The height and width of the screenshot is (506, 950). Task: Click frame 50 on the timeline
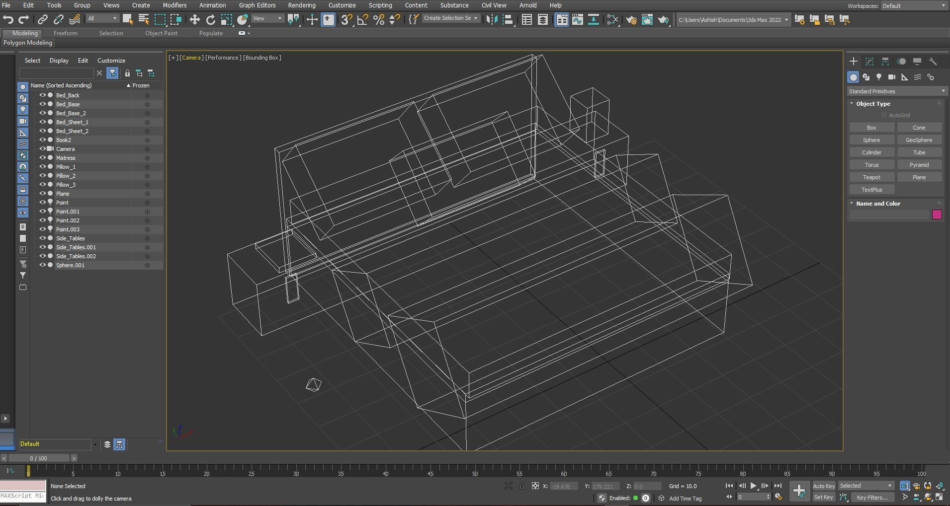click(x=475, y=471)
